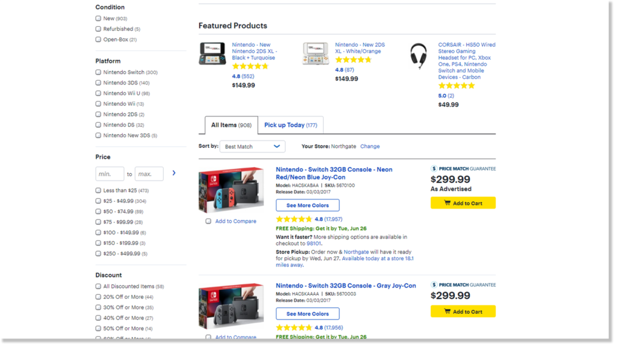Viewport: 623px width, 350px height.
Task: Click the CORSAIR HS50 headset image
Action: [419, 56]
